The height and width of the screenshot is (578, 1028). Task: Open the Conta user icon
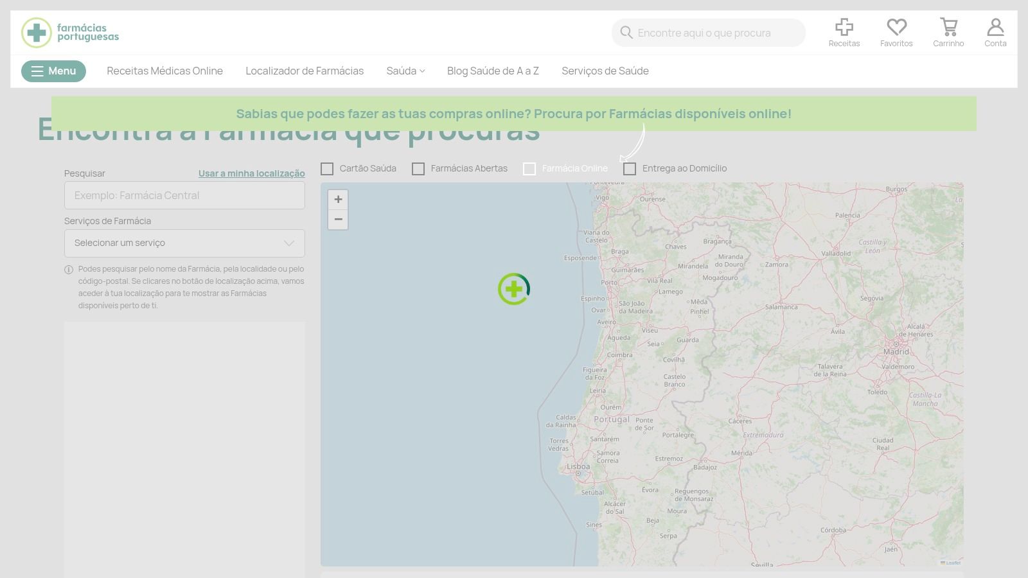[995, 27]
